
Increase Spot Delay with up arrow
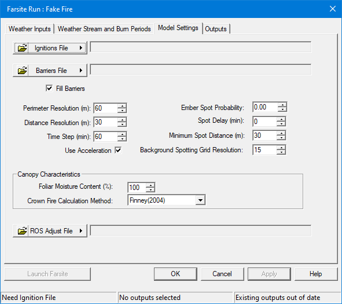(x=281, y=119)
